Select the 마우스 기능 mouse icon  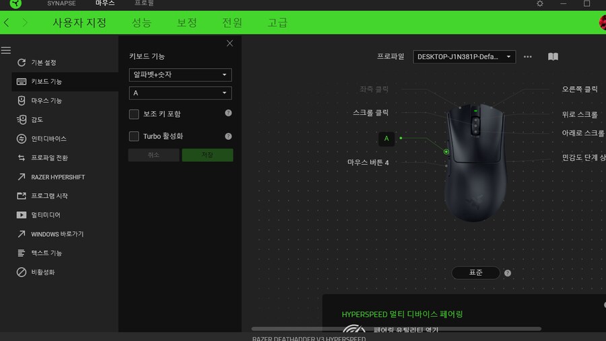(22, 100)
